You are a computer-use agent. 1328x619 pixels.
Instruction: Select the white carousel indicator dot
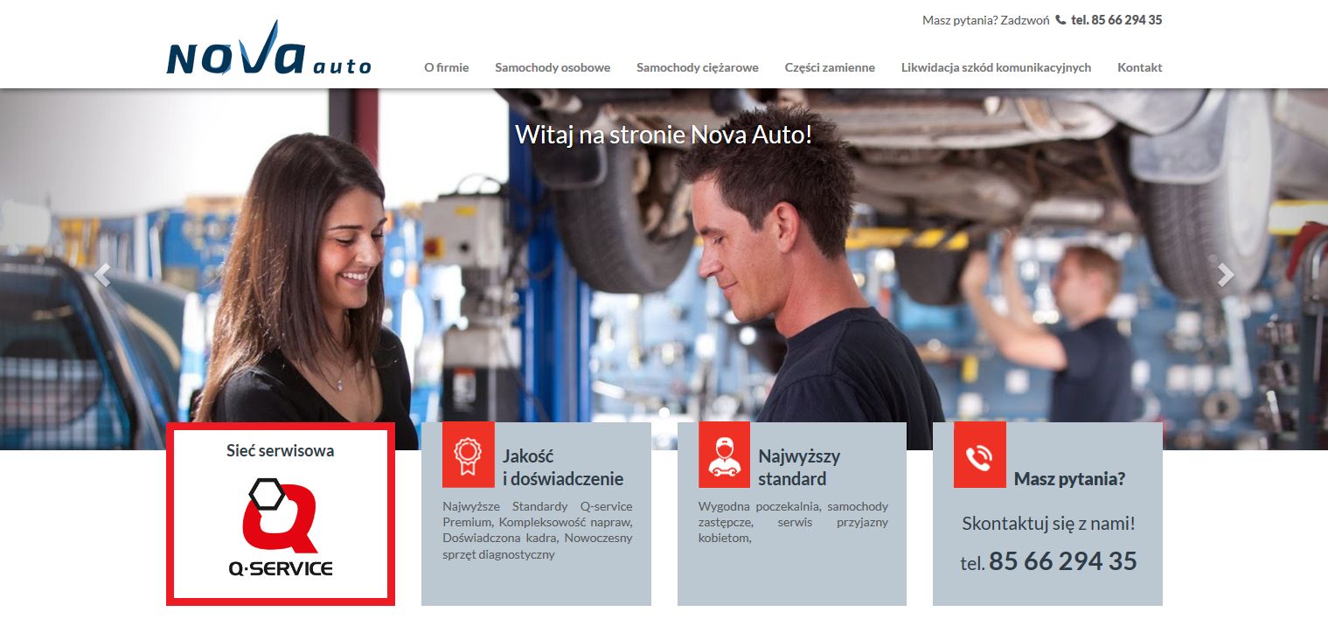point(664,412)
